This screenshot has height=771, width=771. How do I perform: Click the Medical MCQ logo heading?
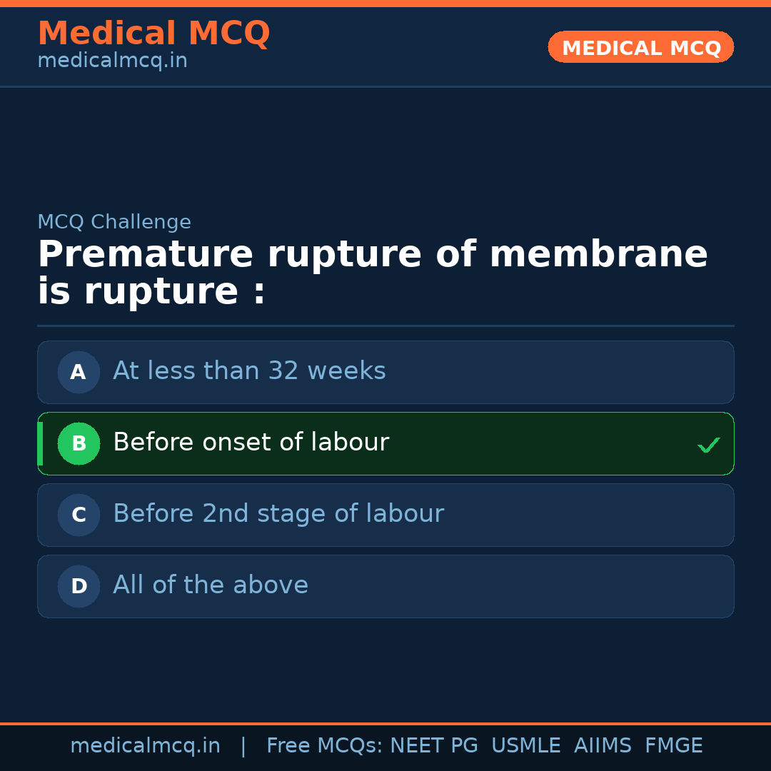[x=153, y=33]
